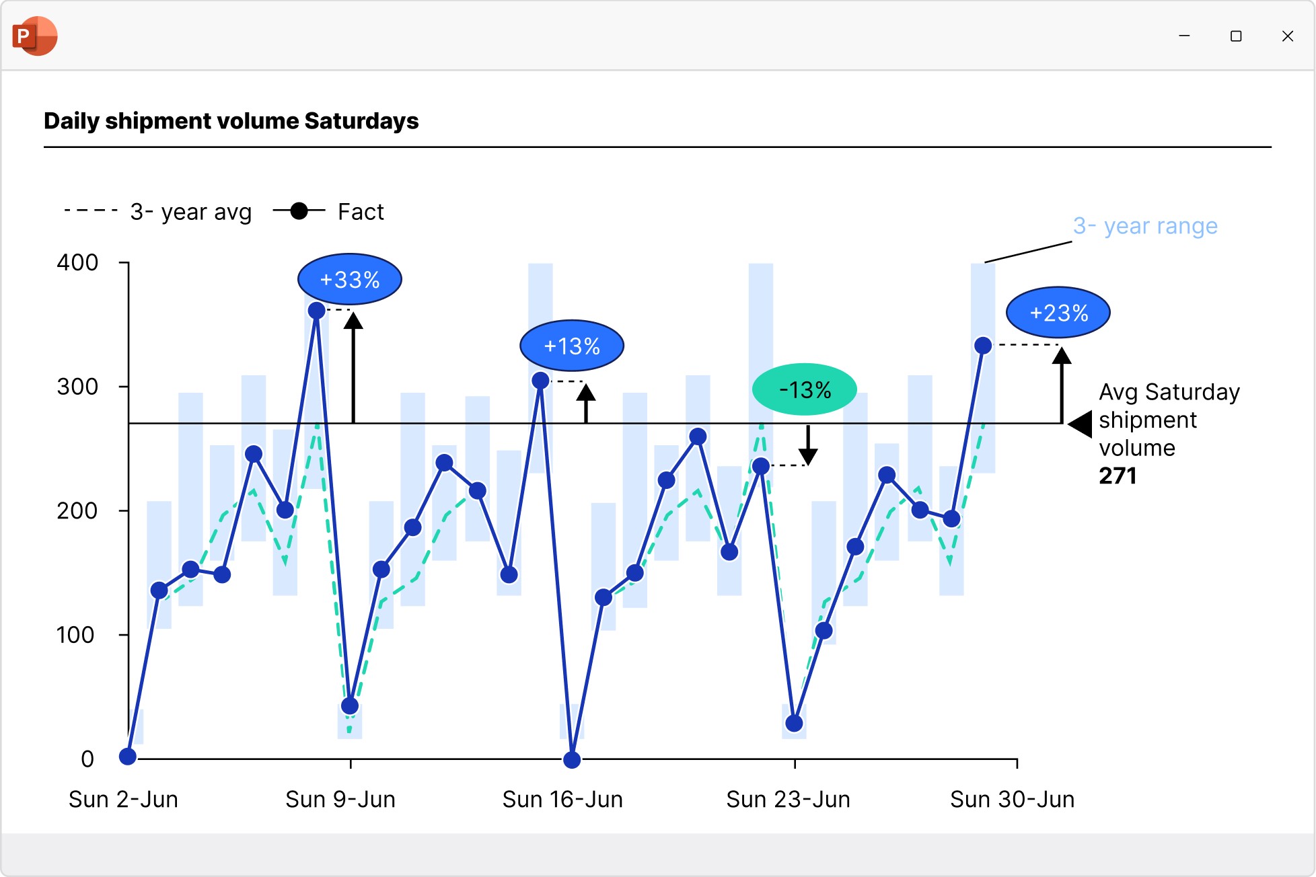Screen dimensions: 1316x877
Task: Expand the Sun 9-Jun axis label
Action: tap(341, 799)
